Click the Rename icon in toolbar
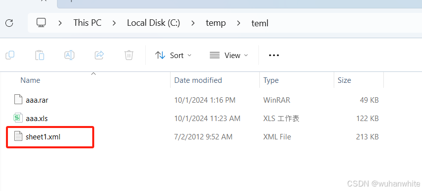The width and height of the screenshot is (422, 191). pyautogui.click(x=69, y=55)
